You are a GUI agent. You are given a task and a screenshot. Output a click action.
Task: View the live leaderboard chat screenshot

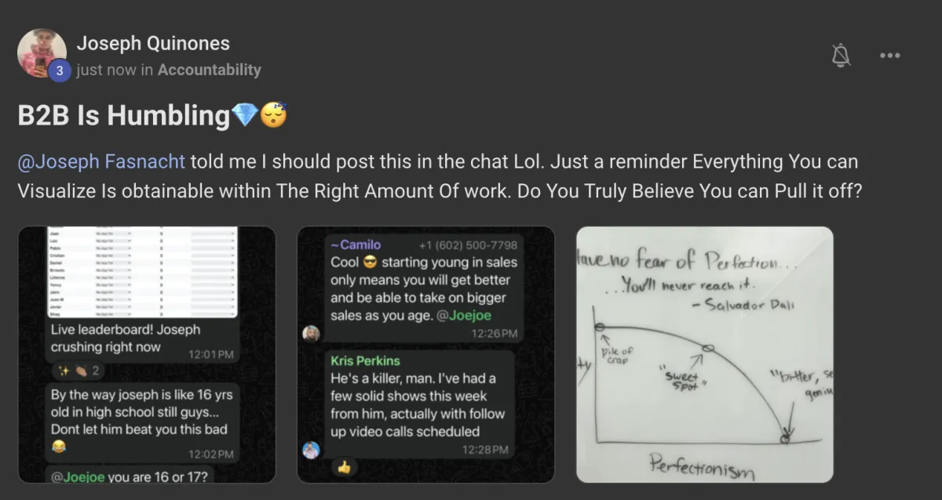[x=147, y=354]
